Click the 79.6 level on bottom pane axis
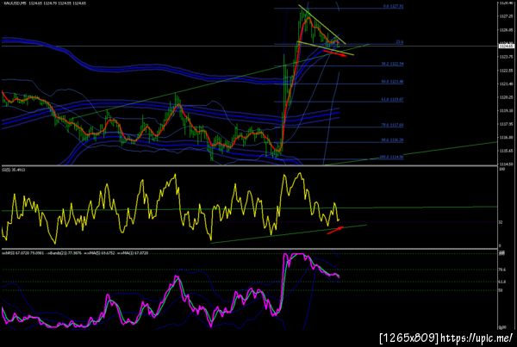Image resolution: width=517 pixels, height=347 pixels. point(502,270)
